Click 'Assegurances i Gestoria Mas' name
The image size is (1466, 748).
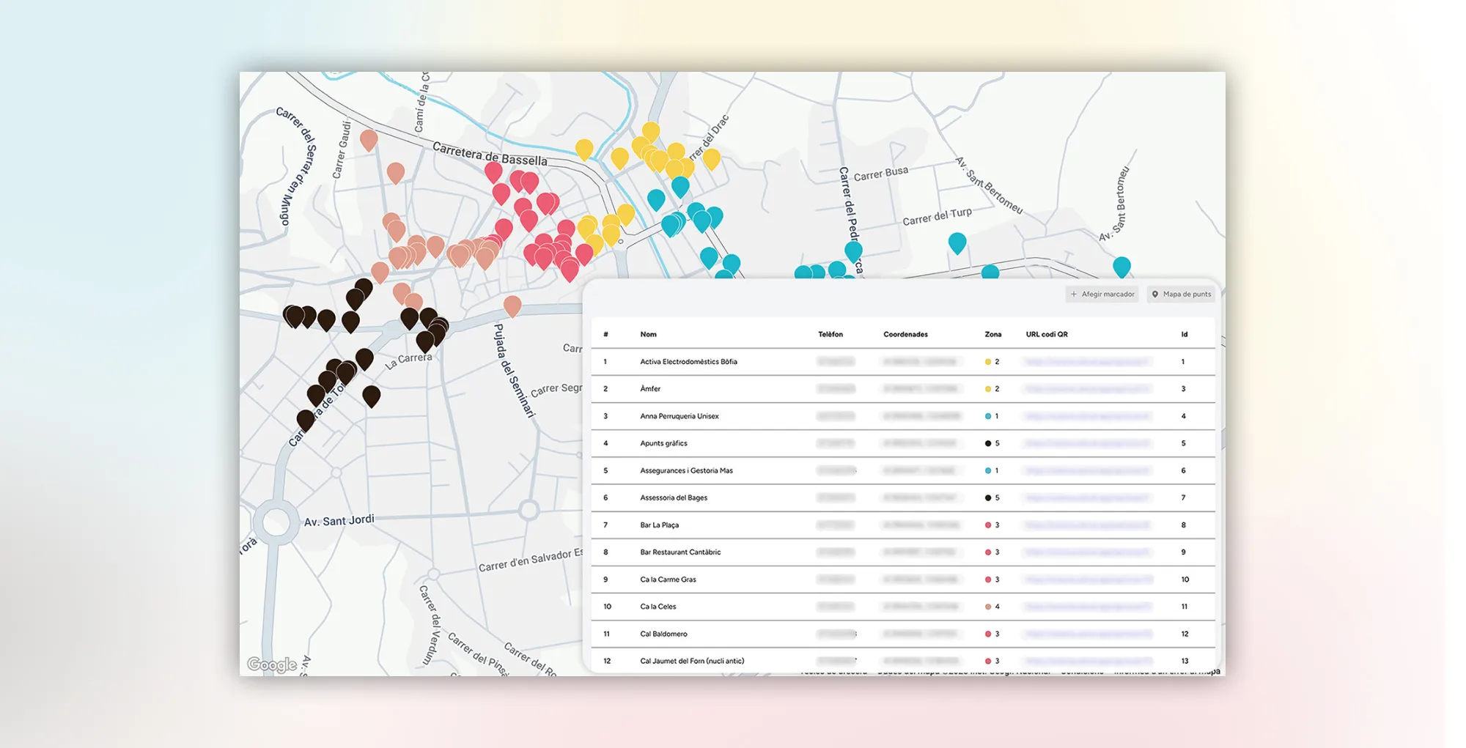[686, 470]
